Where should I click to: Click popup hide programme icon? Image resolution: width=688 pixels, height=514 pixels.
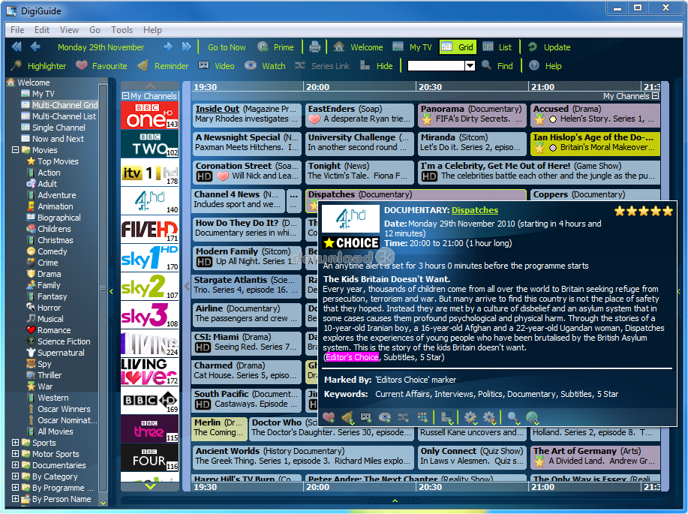tap(446, 418)
